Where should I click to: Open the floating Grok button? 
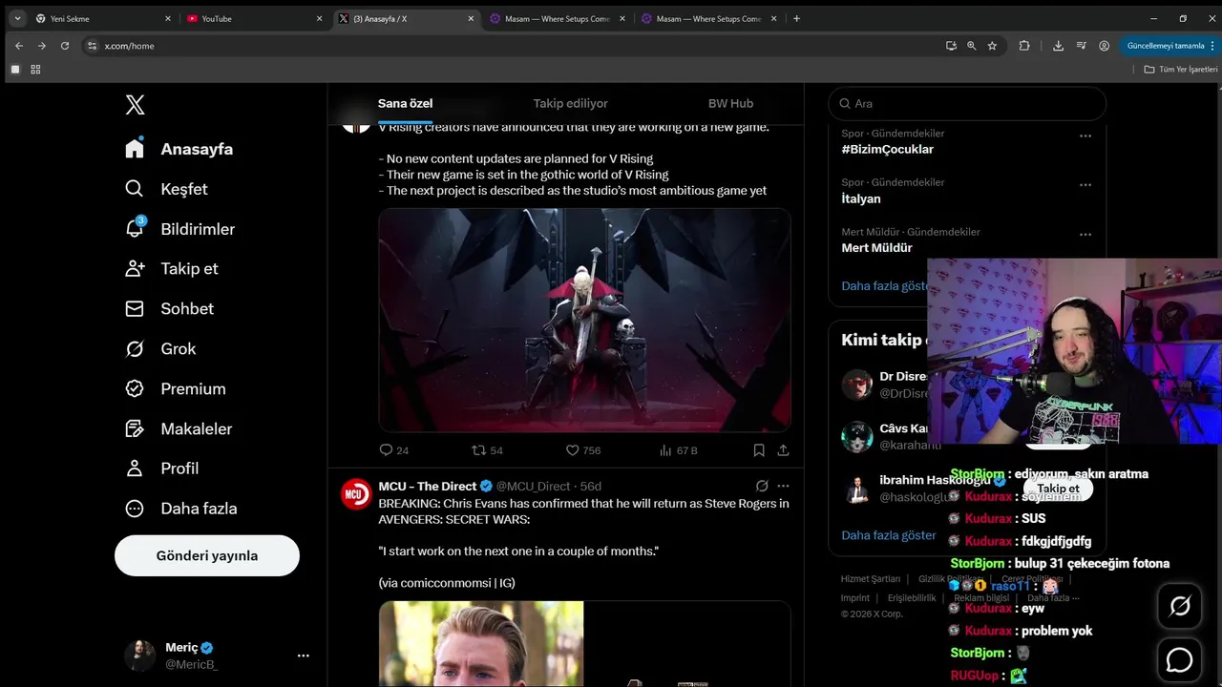1180,606
